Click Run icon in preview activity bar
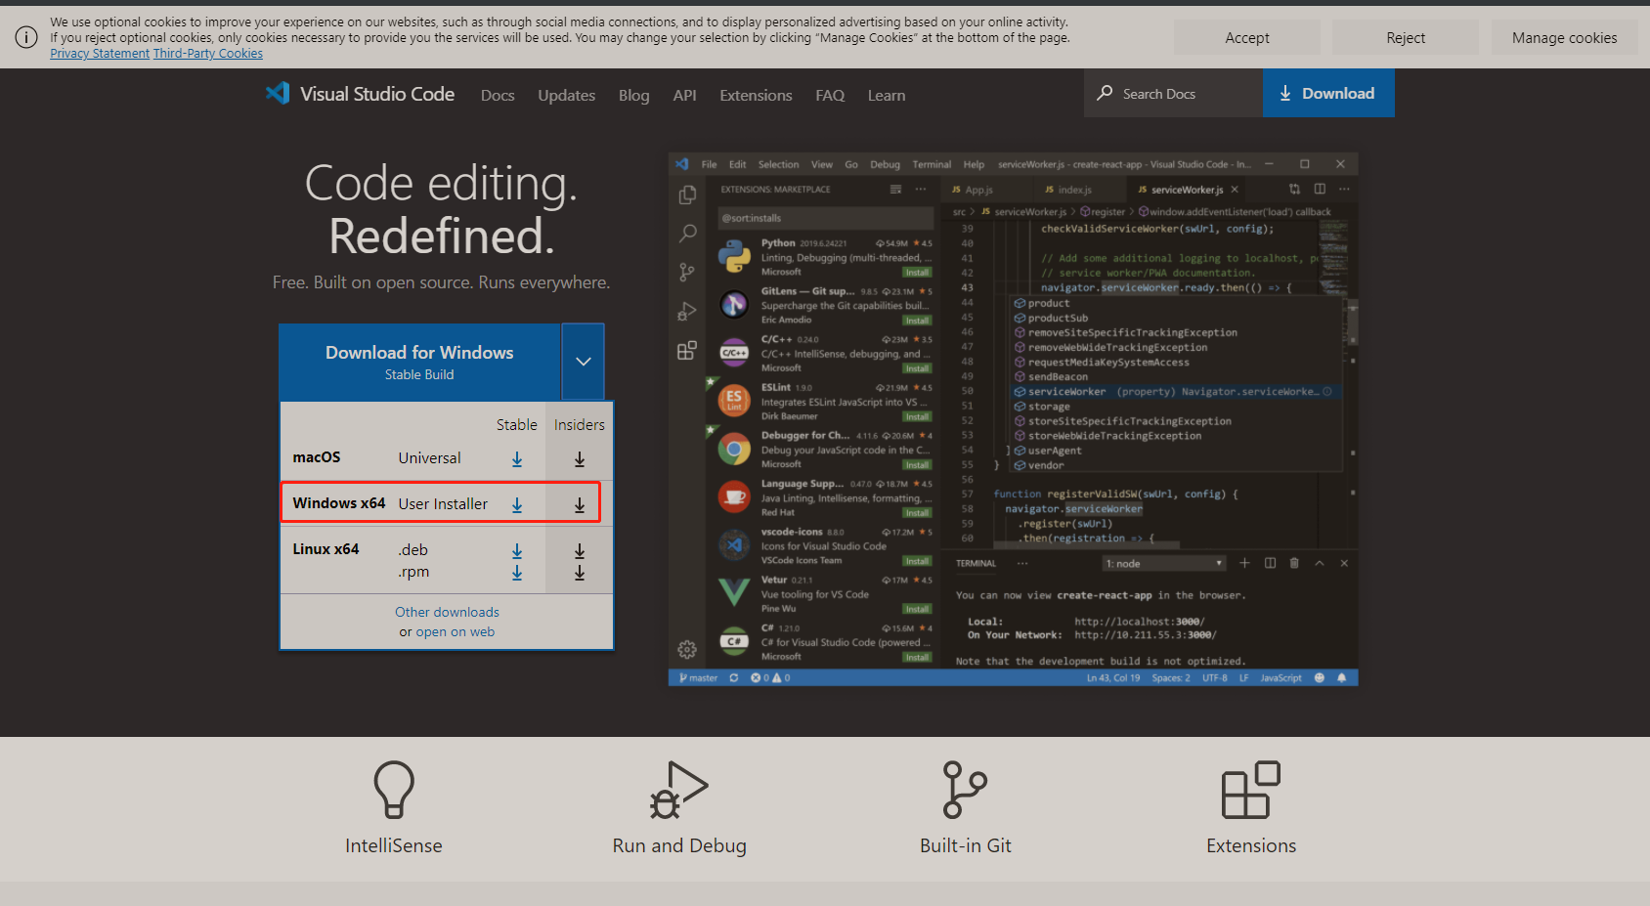This screenshot has height=906, width=1650. pos(687,311)
